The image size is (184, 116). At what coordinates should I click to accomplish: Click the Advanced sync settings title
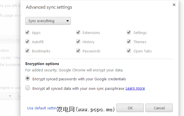point(49,7)
